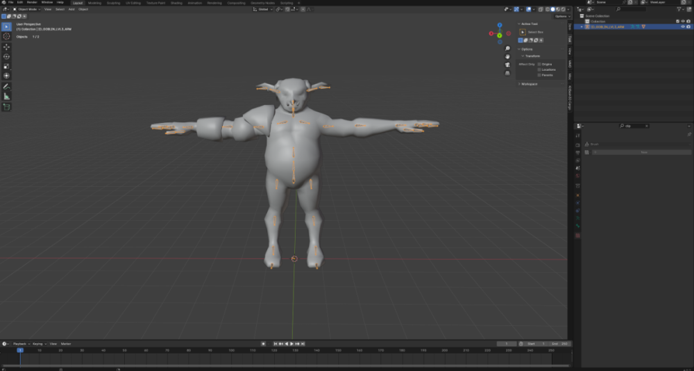This screenshot has height=371, width=694.
Task: Open the Global transform orientation dropdown
Action: coord(264,9)
